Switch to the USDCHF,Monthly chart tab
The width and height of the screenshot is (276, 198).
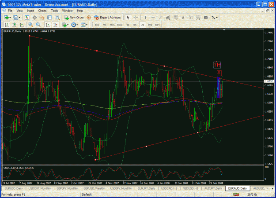(40, 188)
